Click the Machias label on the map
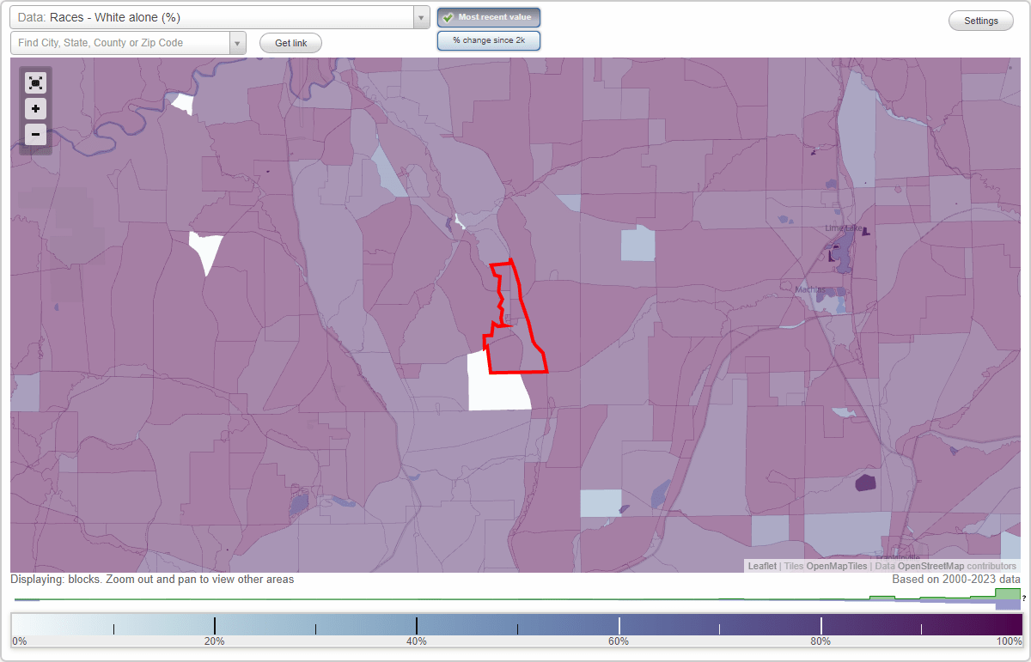1031x662 pixels. click(x=810, y=289)
